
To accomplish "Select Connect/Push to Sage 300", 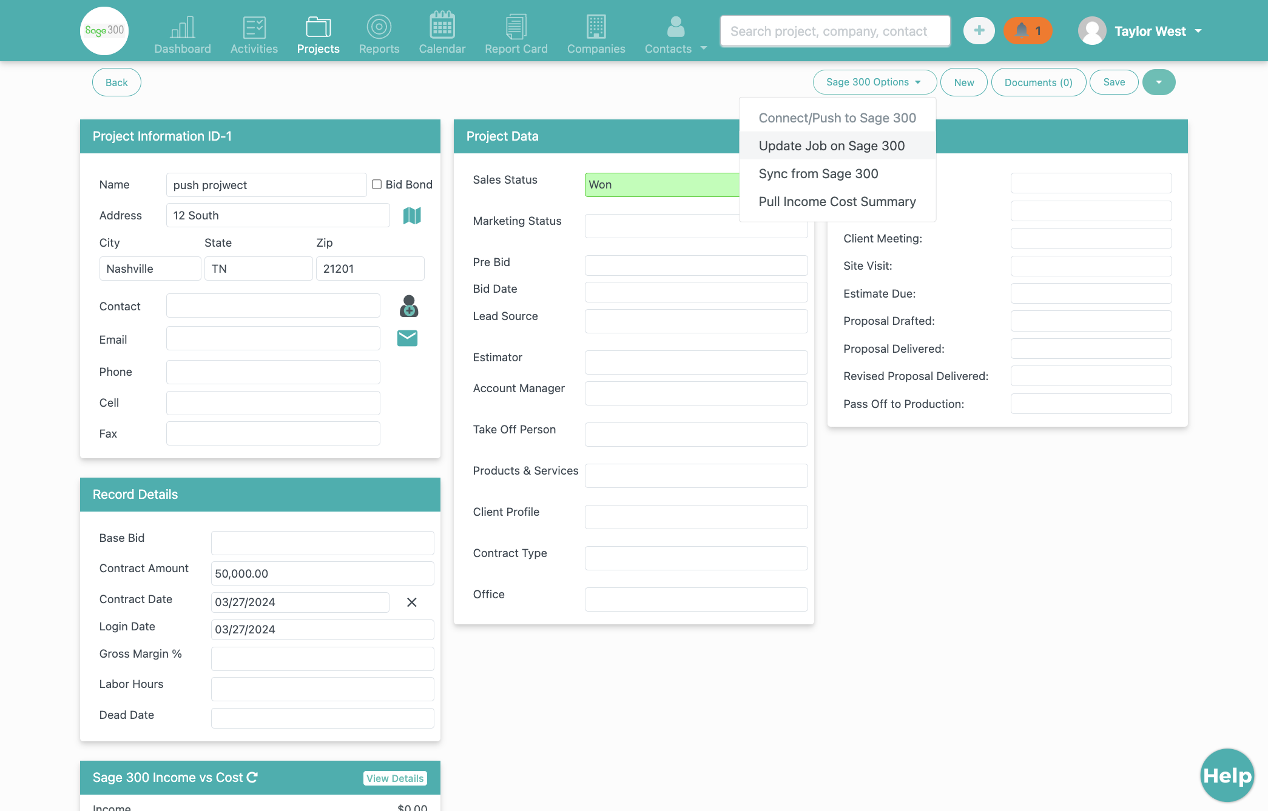I will point(837,118).
